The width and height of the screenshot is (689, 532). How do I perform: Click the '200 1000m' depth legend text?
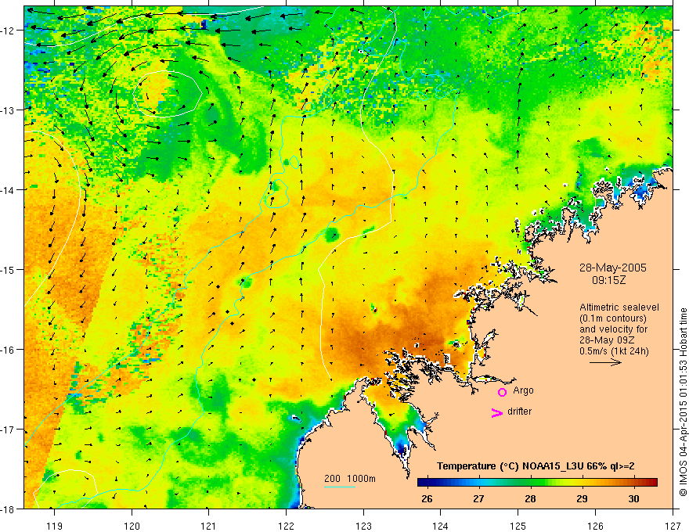point(350,479)
